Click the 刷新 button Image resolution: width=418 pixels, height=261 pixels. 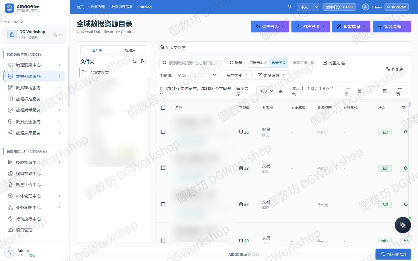pyautogui.click(x=235, y=63)
